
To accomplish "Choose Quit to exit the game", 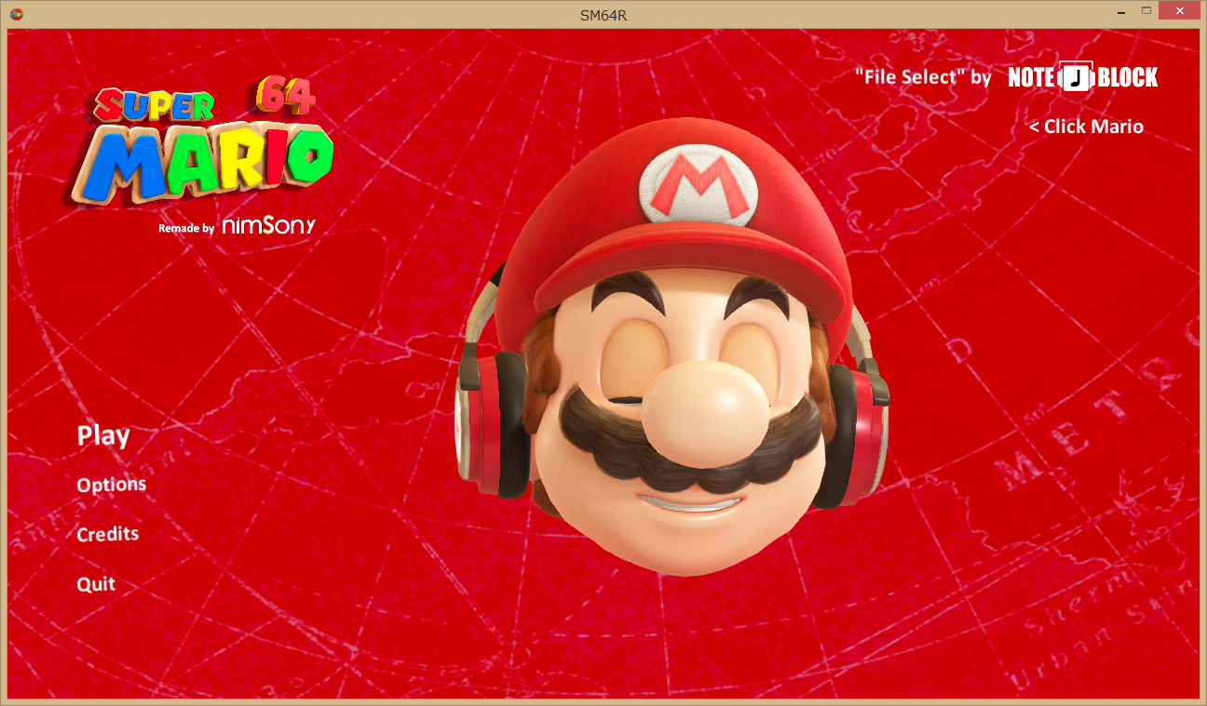I will [96, 584].
